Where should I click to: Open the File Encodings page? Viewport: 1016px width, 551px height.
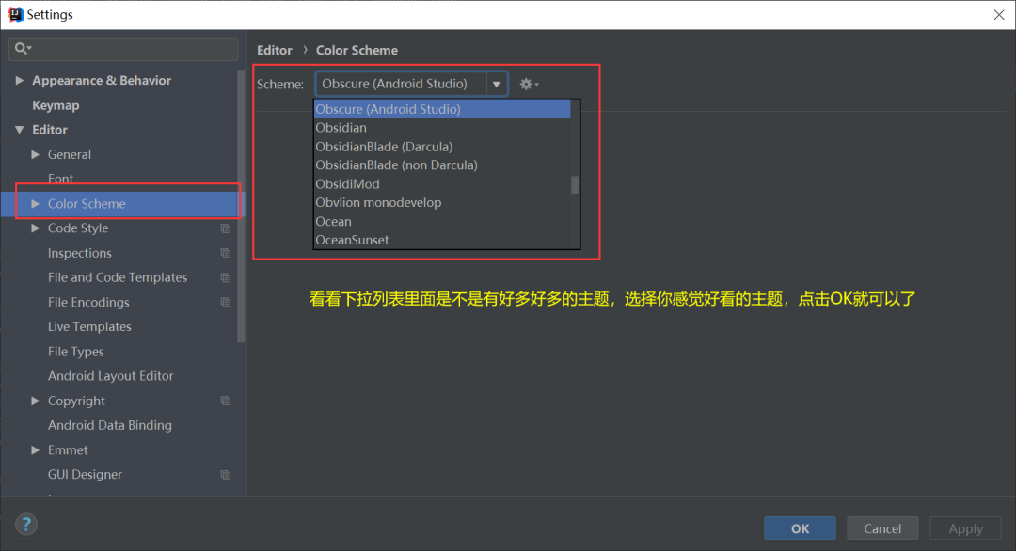tap(88, 303)
